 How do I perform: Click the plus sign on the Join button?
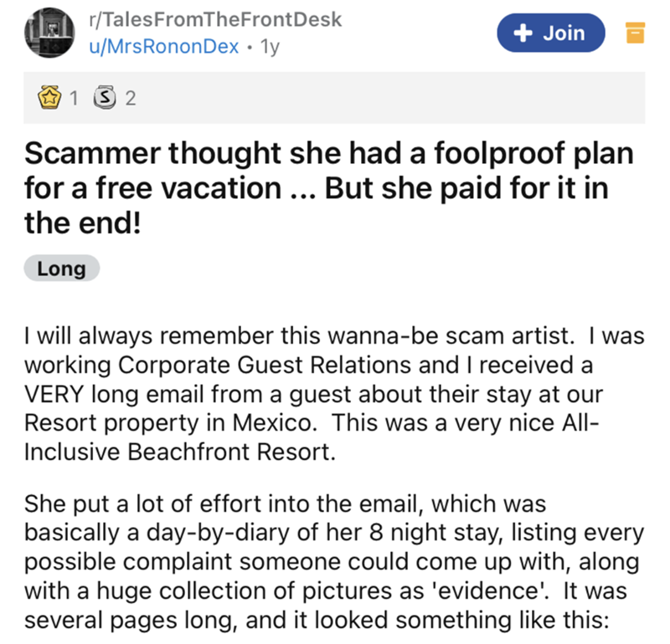(x=525, y=33)
